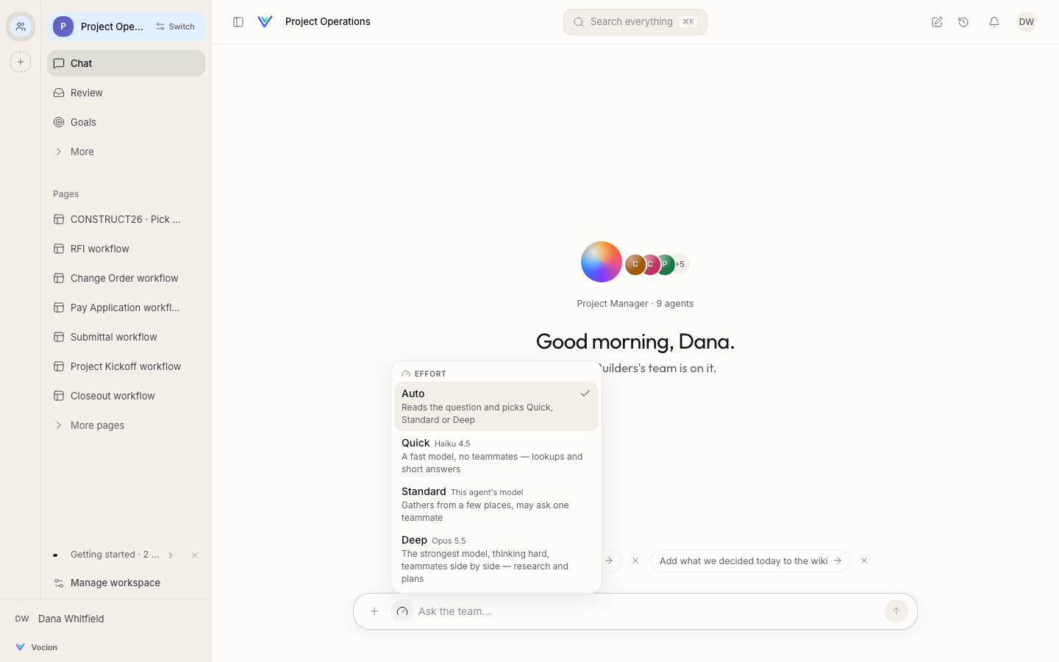Open chat history clock icon
1059x662 pixels.
point(963,22)
